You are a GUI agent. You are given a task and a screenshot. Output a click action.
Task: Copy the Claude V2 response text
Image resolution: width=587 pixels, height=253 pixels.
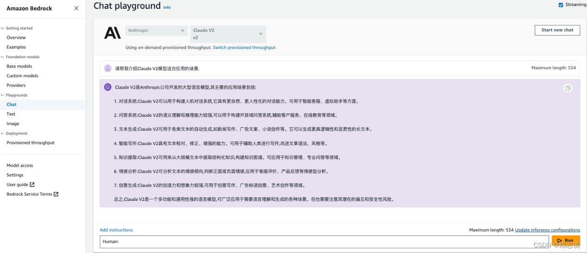pos(568,88)
